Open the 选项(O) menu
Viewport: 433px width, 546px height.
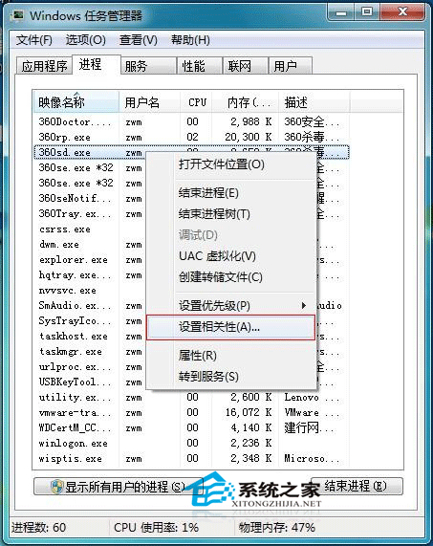(x=86, y=40)
